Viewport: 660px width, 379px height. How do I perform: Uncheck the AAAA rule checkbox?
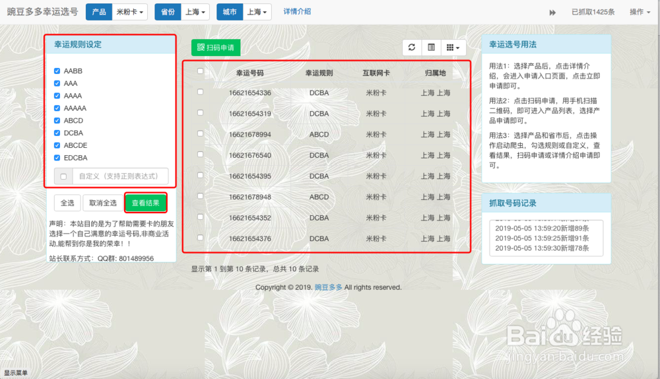click(x=57, y=96)
